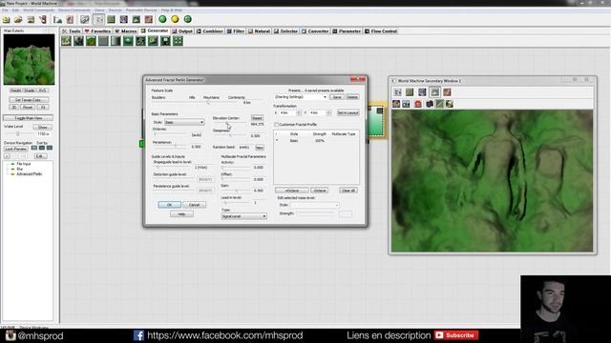Click the dark cube icon in Secondary Window
This screenshot has width=611, height=343.
(x=430, y=104)
